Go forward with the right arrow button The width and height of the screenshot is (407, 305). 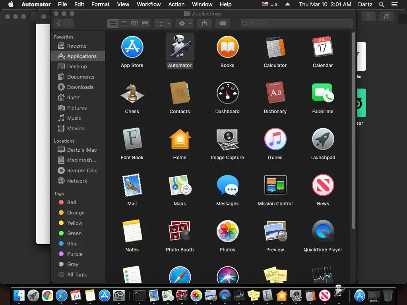point(69,23)
